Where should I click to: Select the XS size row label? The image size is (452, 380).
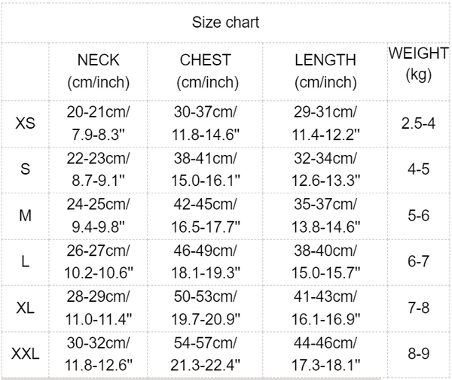25,123
